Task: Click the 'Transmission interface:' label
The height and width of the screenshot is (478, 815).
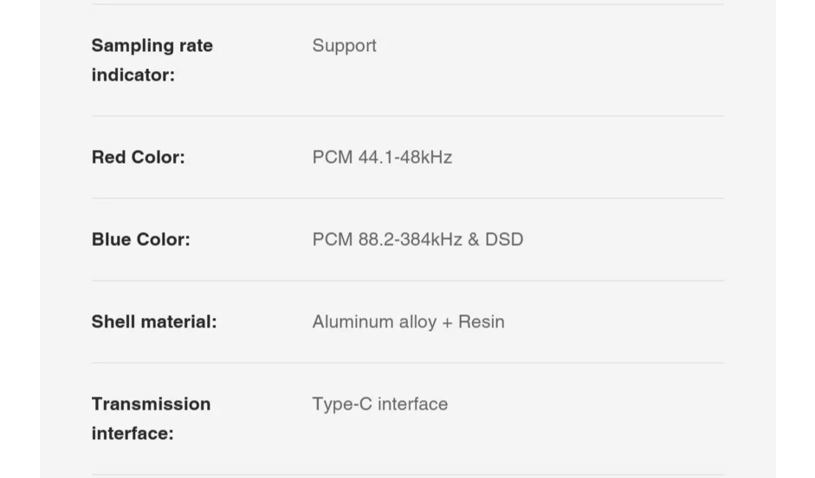Action: [152, 418]
